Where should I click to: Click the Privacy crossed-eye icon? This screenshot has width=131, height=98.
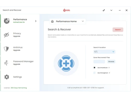[x=6, y=35]
